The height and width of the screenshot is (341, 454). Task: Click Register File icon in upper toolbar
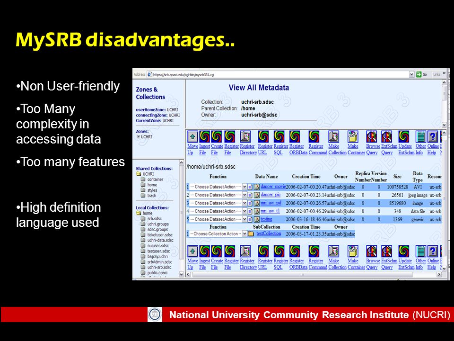point(230,136)
